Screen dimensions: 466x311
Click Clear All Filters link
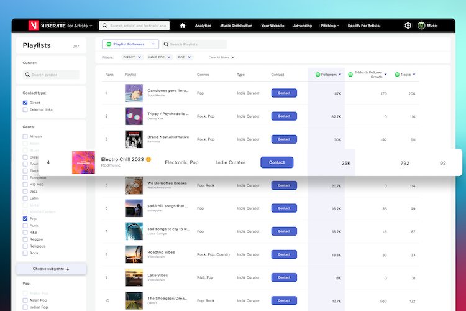point(219,57)
